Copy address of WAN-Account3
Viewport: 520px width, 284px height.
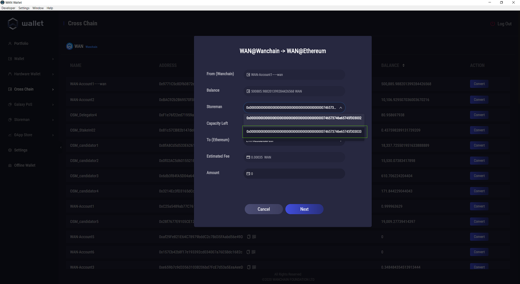tap(249, 267)
